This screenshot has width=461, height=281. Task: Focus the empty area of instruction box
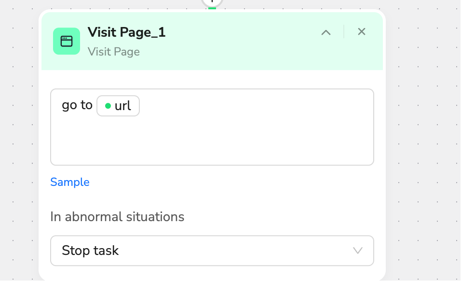[212, 141]
